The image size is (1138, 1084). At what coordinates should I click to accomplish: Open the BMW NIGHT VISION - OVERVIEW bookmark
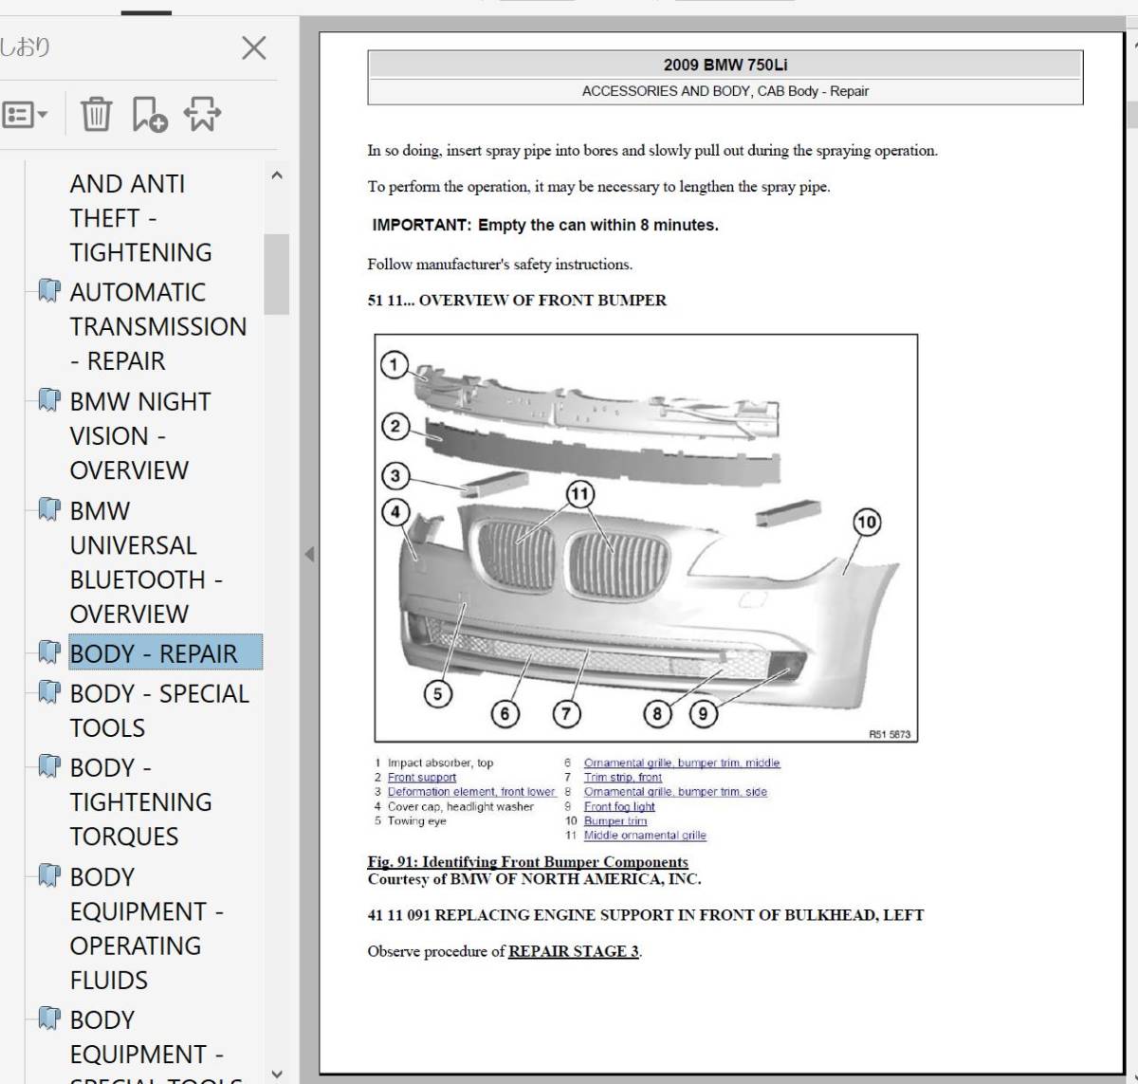pos(140,435)
